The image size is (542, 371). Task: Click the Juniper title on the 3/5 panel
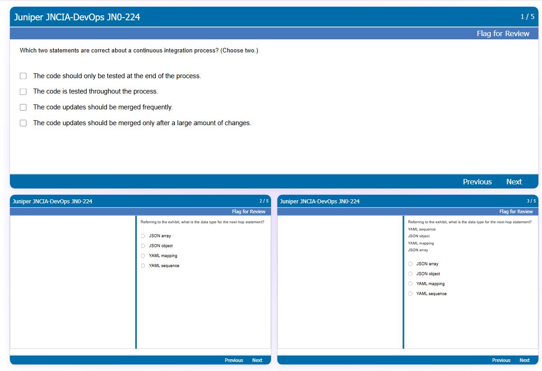pyautogui.click(x=320, y=202)
